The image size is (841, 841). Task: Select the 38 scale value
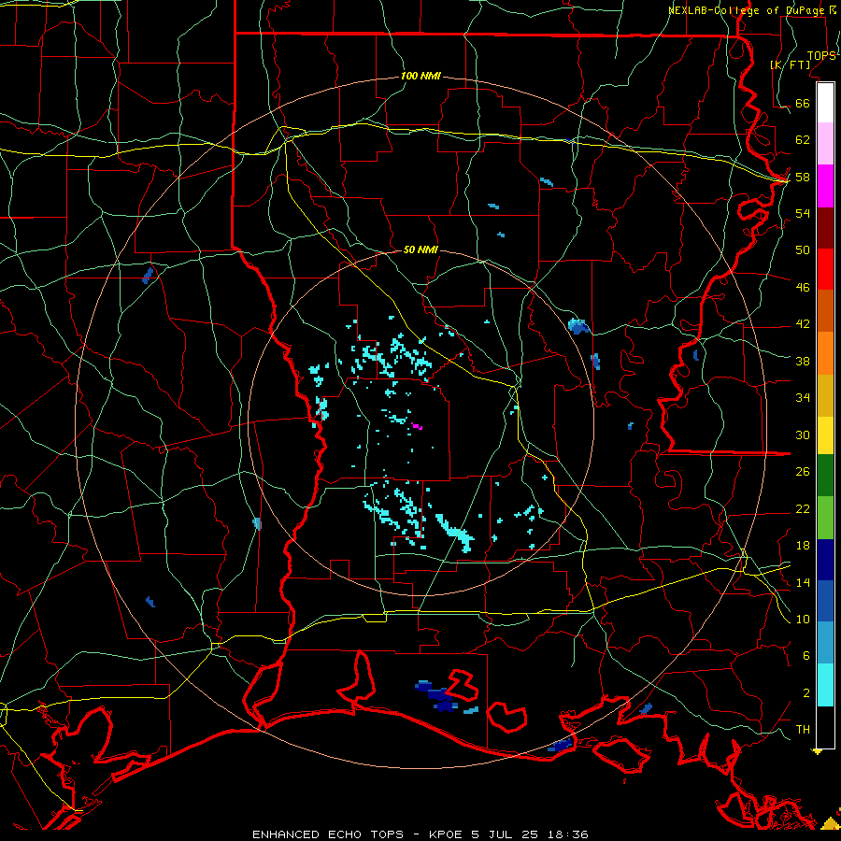click(803, 361)
